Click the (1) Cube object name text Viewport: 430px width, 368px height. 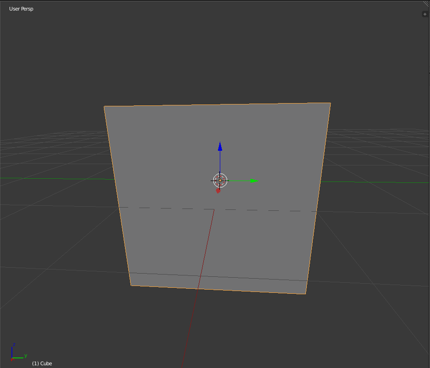[x=42, y=363]
